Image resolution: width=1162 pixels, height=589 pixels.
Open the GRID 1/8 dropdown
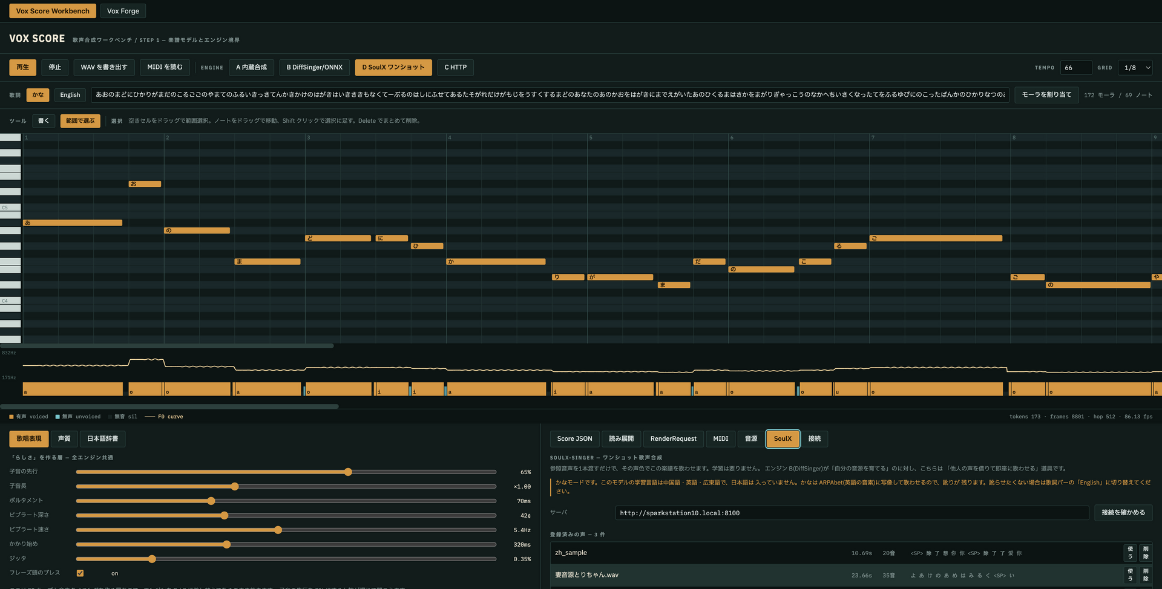[1135, 68]
